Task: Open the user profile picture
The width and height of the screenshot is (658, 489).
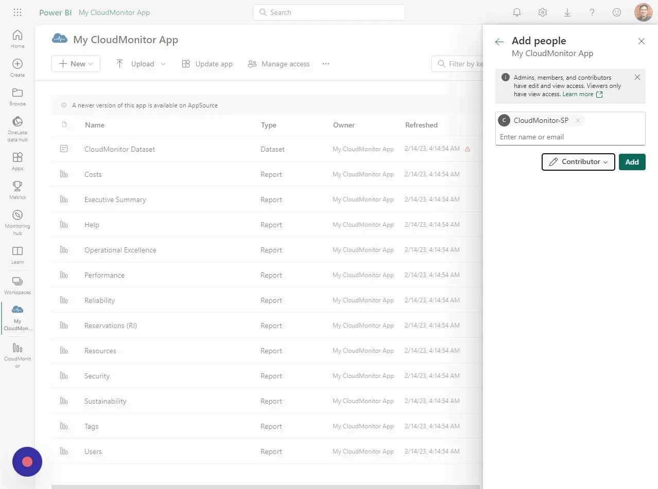Action: click(x=643, y=12)
